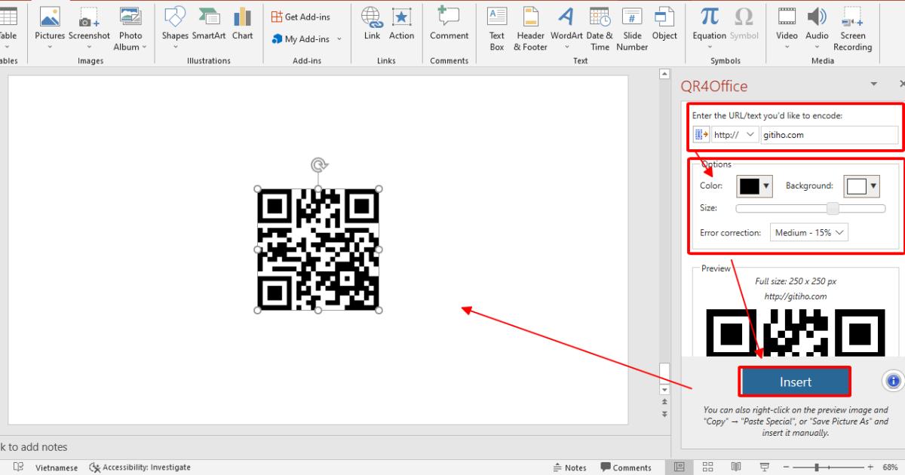Open the Error correction dropdown
Image resolution: width=905 pixels, height=475 pixels.
(808, 232)
